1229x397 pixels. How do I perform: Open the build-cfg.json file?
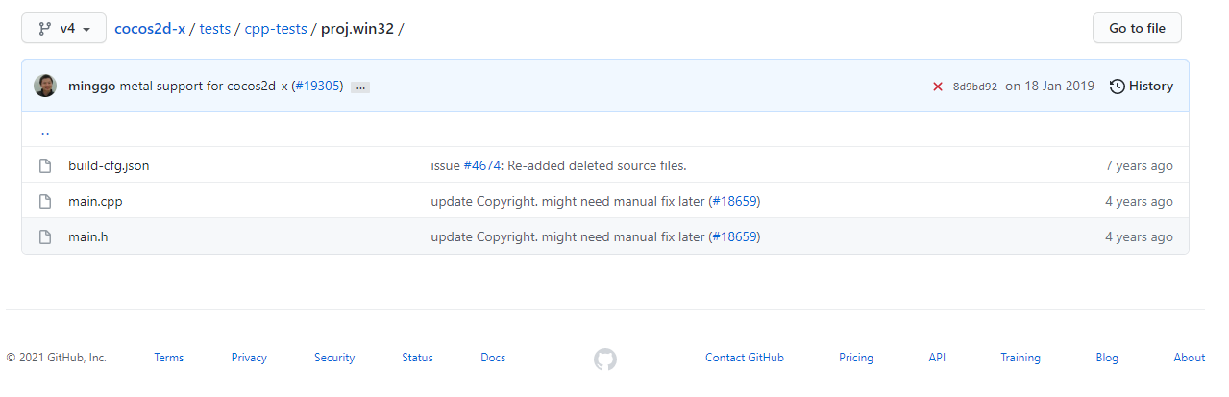click(x=109, y=165)
